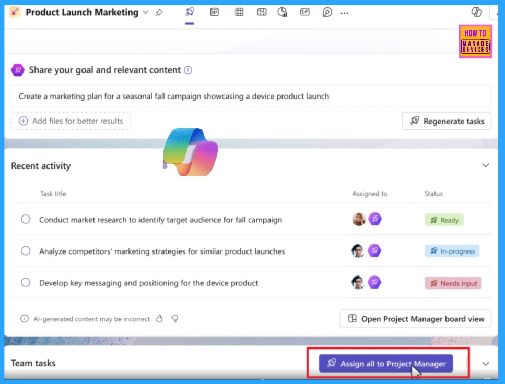Open the whiteboard notes icon
The width and height of the screenshot is (505, 384).
[x=304, y=12]
